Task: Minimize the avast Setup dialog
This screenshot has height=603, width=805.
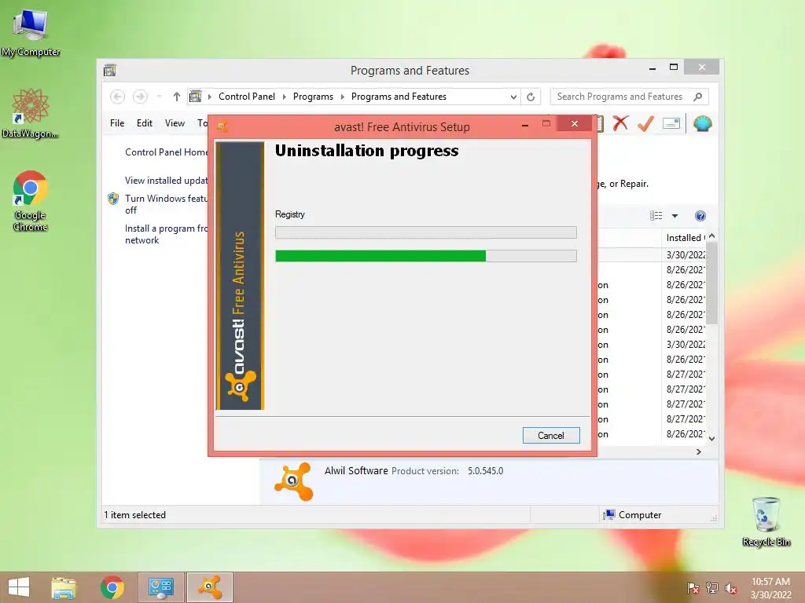Action: click(524, 125)
